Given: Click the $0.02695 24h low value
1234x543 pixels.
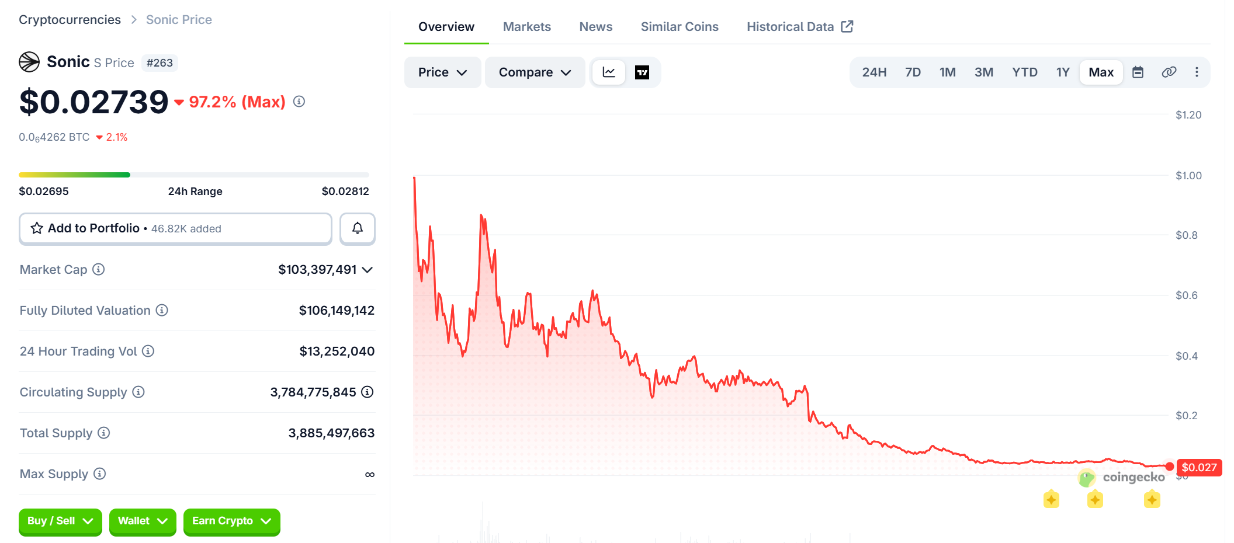Looking at the screenshot, I should (x=44, y=192).
